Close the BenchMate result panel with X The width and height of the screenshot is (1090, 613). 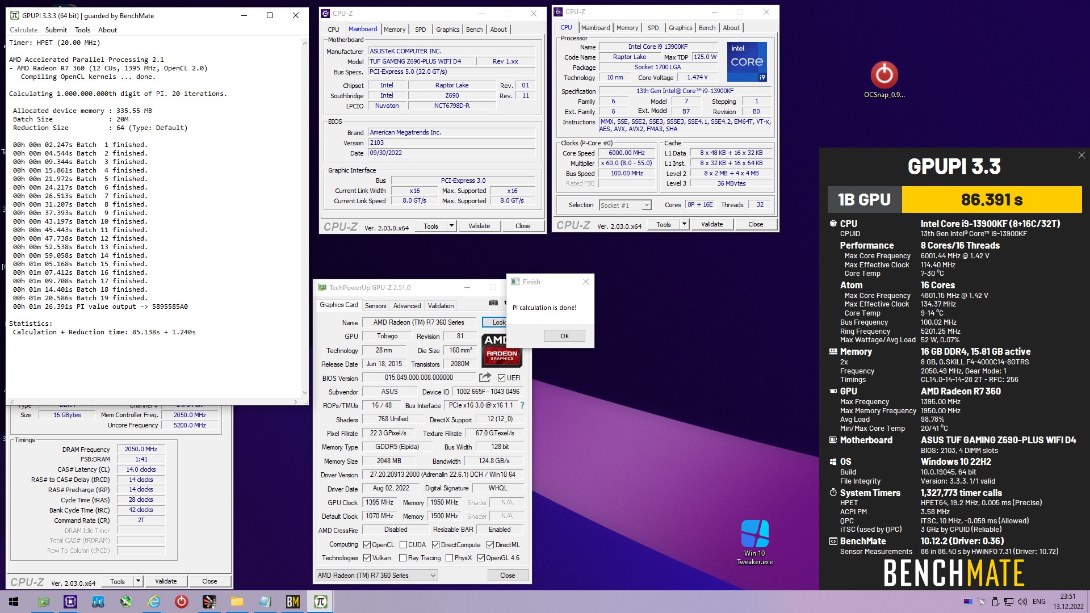click(x=1081, y=156)
